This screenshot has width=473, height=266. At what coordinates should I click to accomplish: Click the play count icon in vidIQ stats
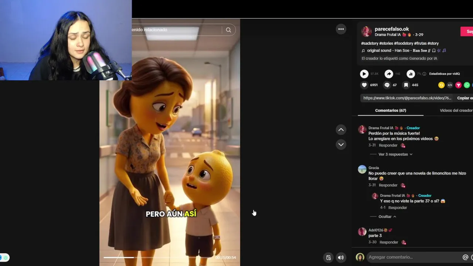[364, 74]
